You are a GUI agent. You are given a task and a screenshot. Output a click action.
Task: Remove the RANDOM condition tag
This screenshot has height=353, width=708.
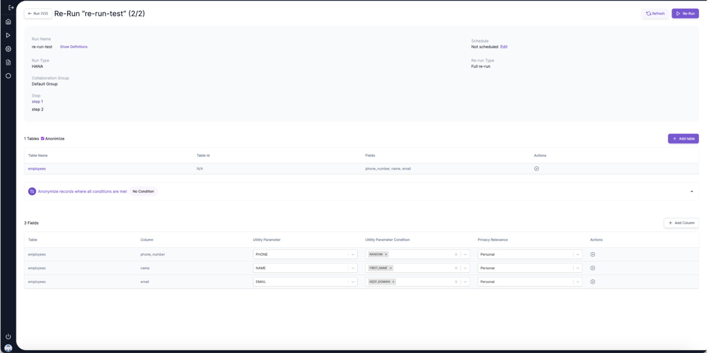(x=386, y=254)
